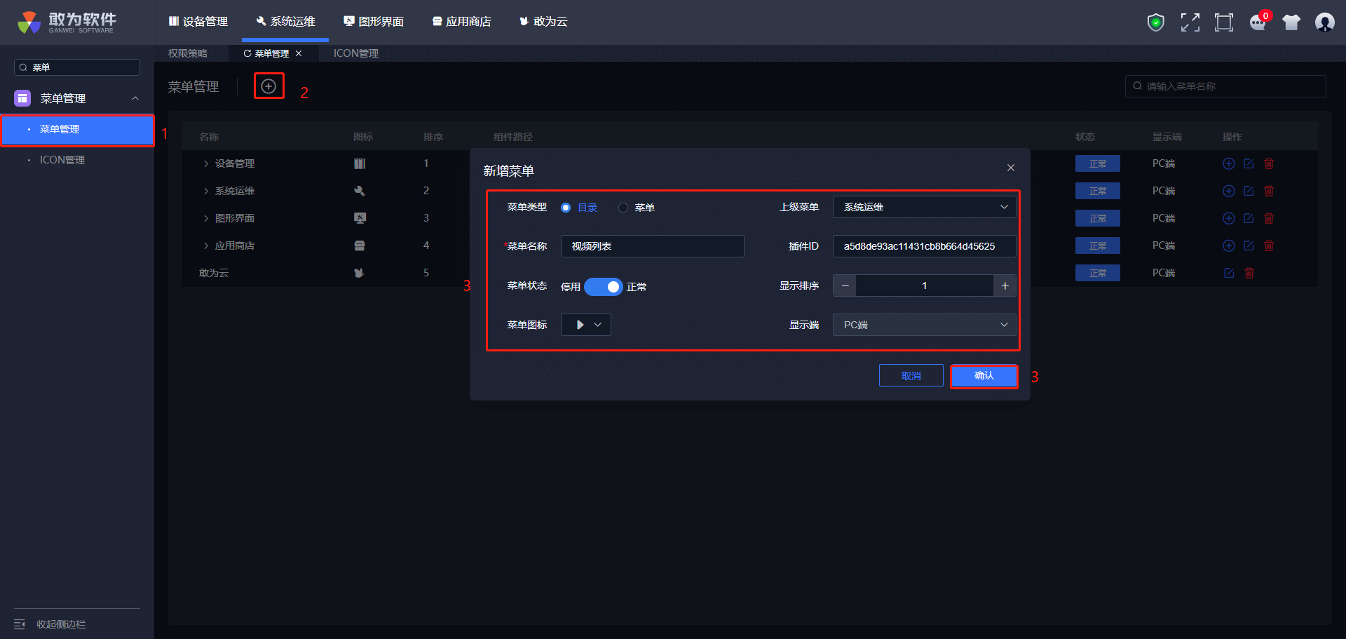1346x639 pixels.
Task: Open the message notifications icon
Action: 1258,22
